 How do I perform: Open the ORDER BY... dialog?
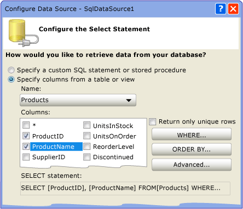[192, 149]
